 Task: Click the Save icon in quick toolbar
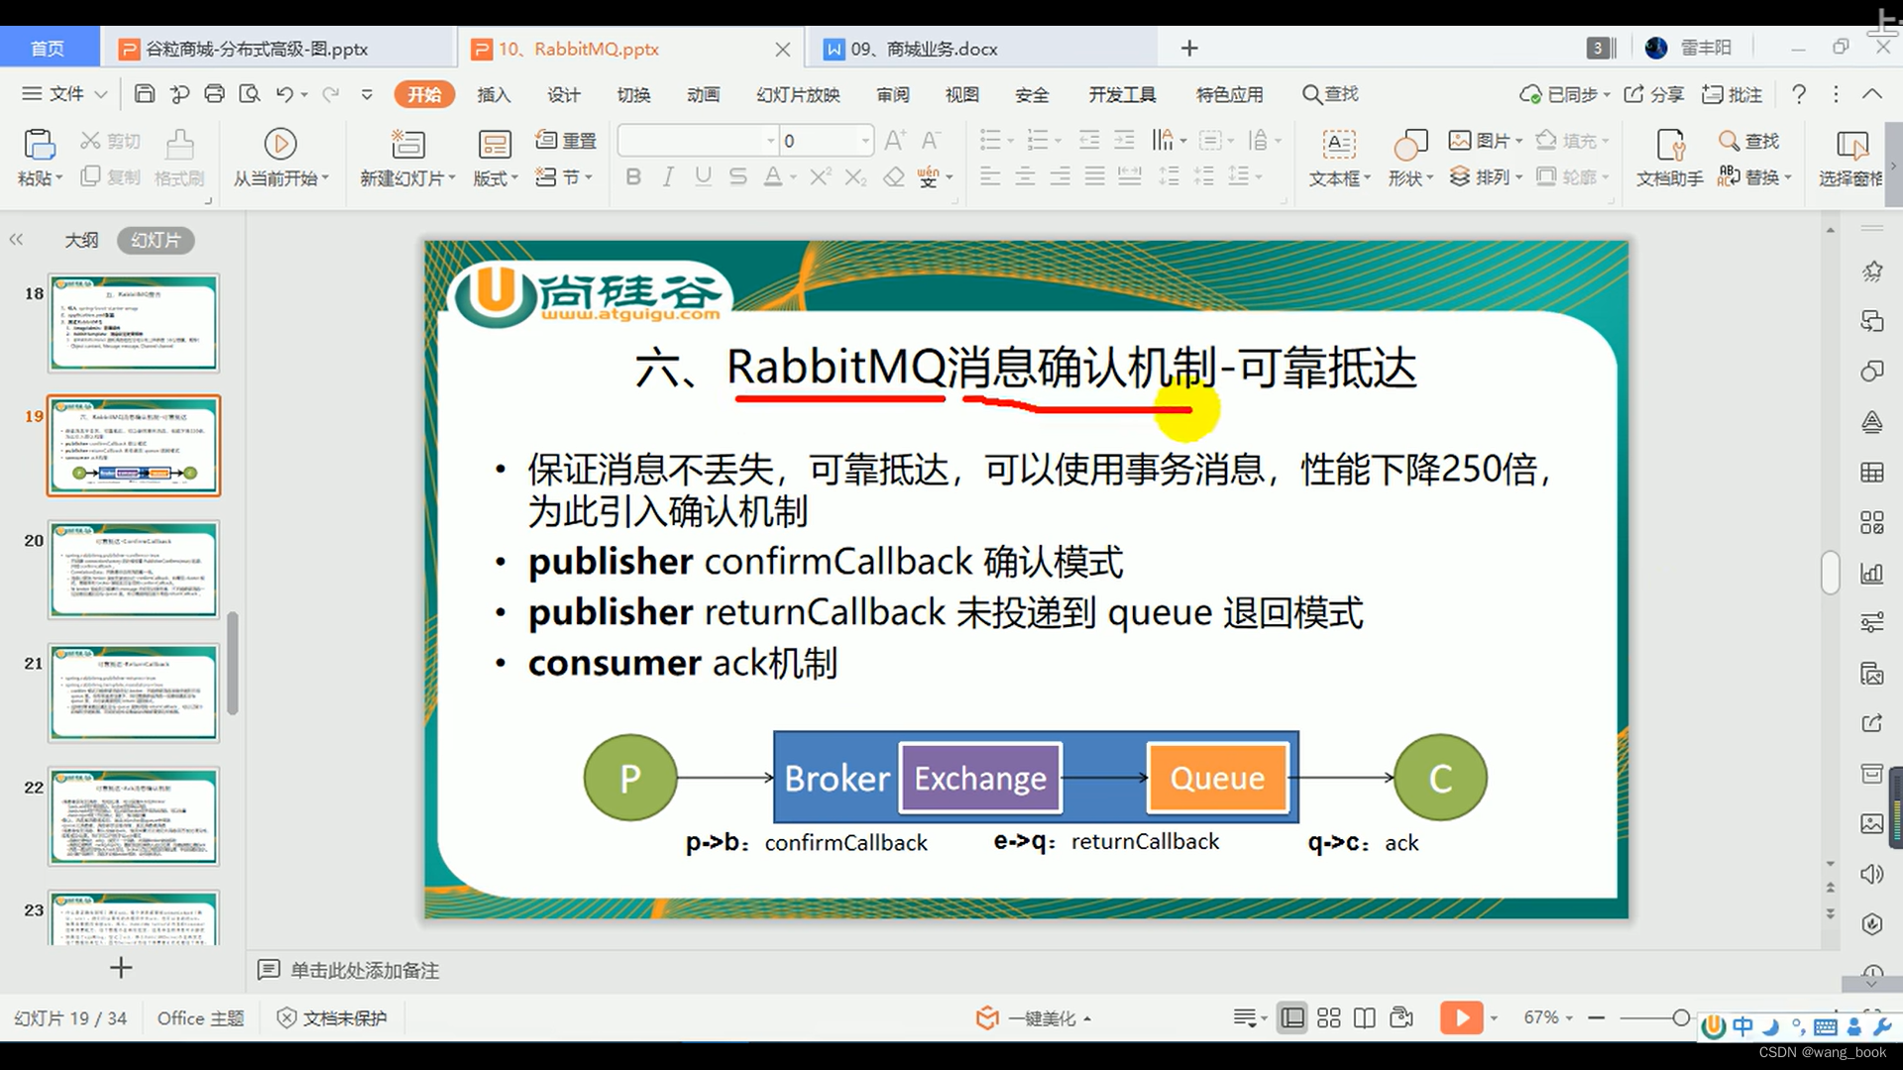pyautogui.click(x=145, y=94)
